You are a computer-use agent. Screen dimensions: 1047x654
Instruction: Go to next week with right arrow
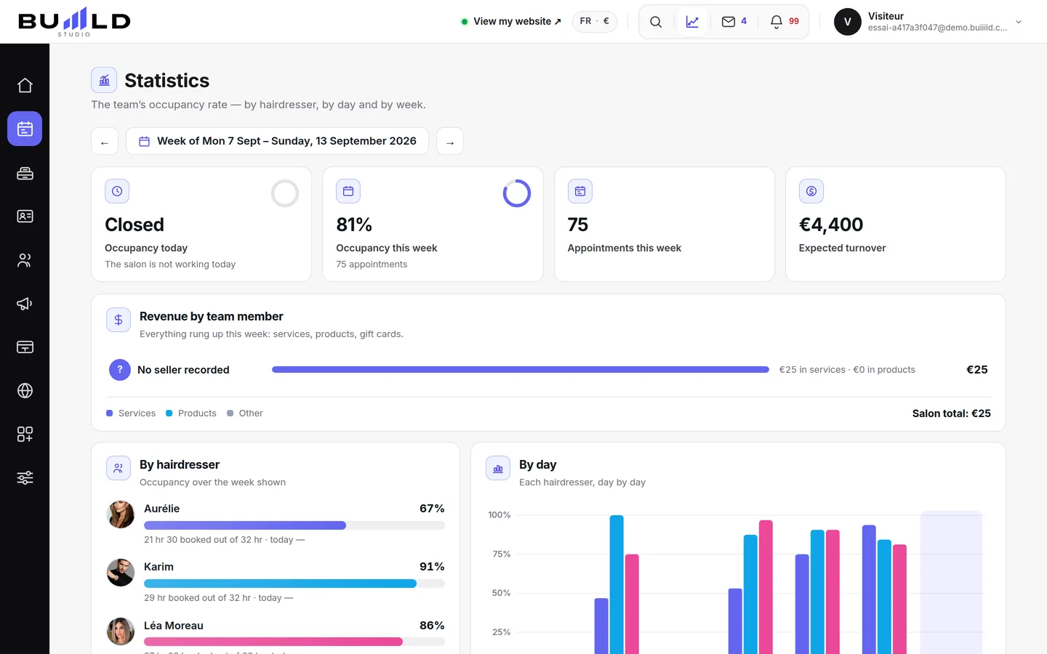pos(450,141)
